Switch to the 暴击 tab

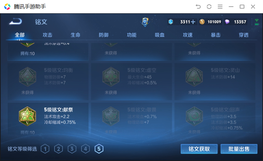(215, 35)
